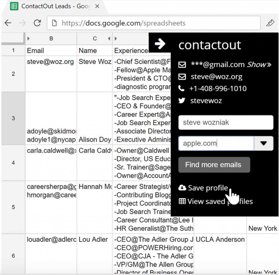Open the stevewoz Twitter handle
This screenshot has height=275, width=279.
pyautogui.click(x=206, y=101)
